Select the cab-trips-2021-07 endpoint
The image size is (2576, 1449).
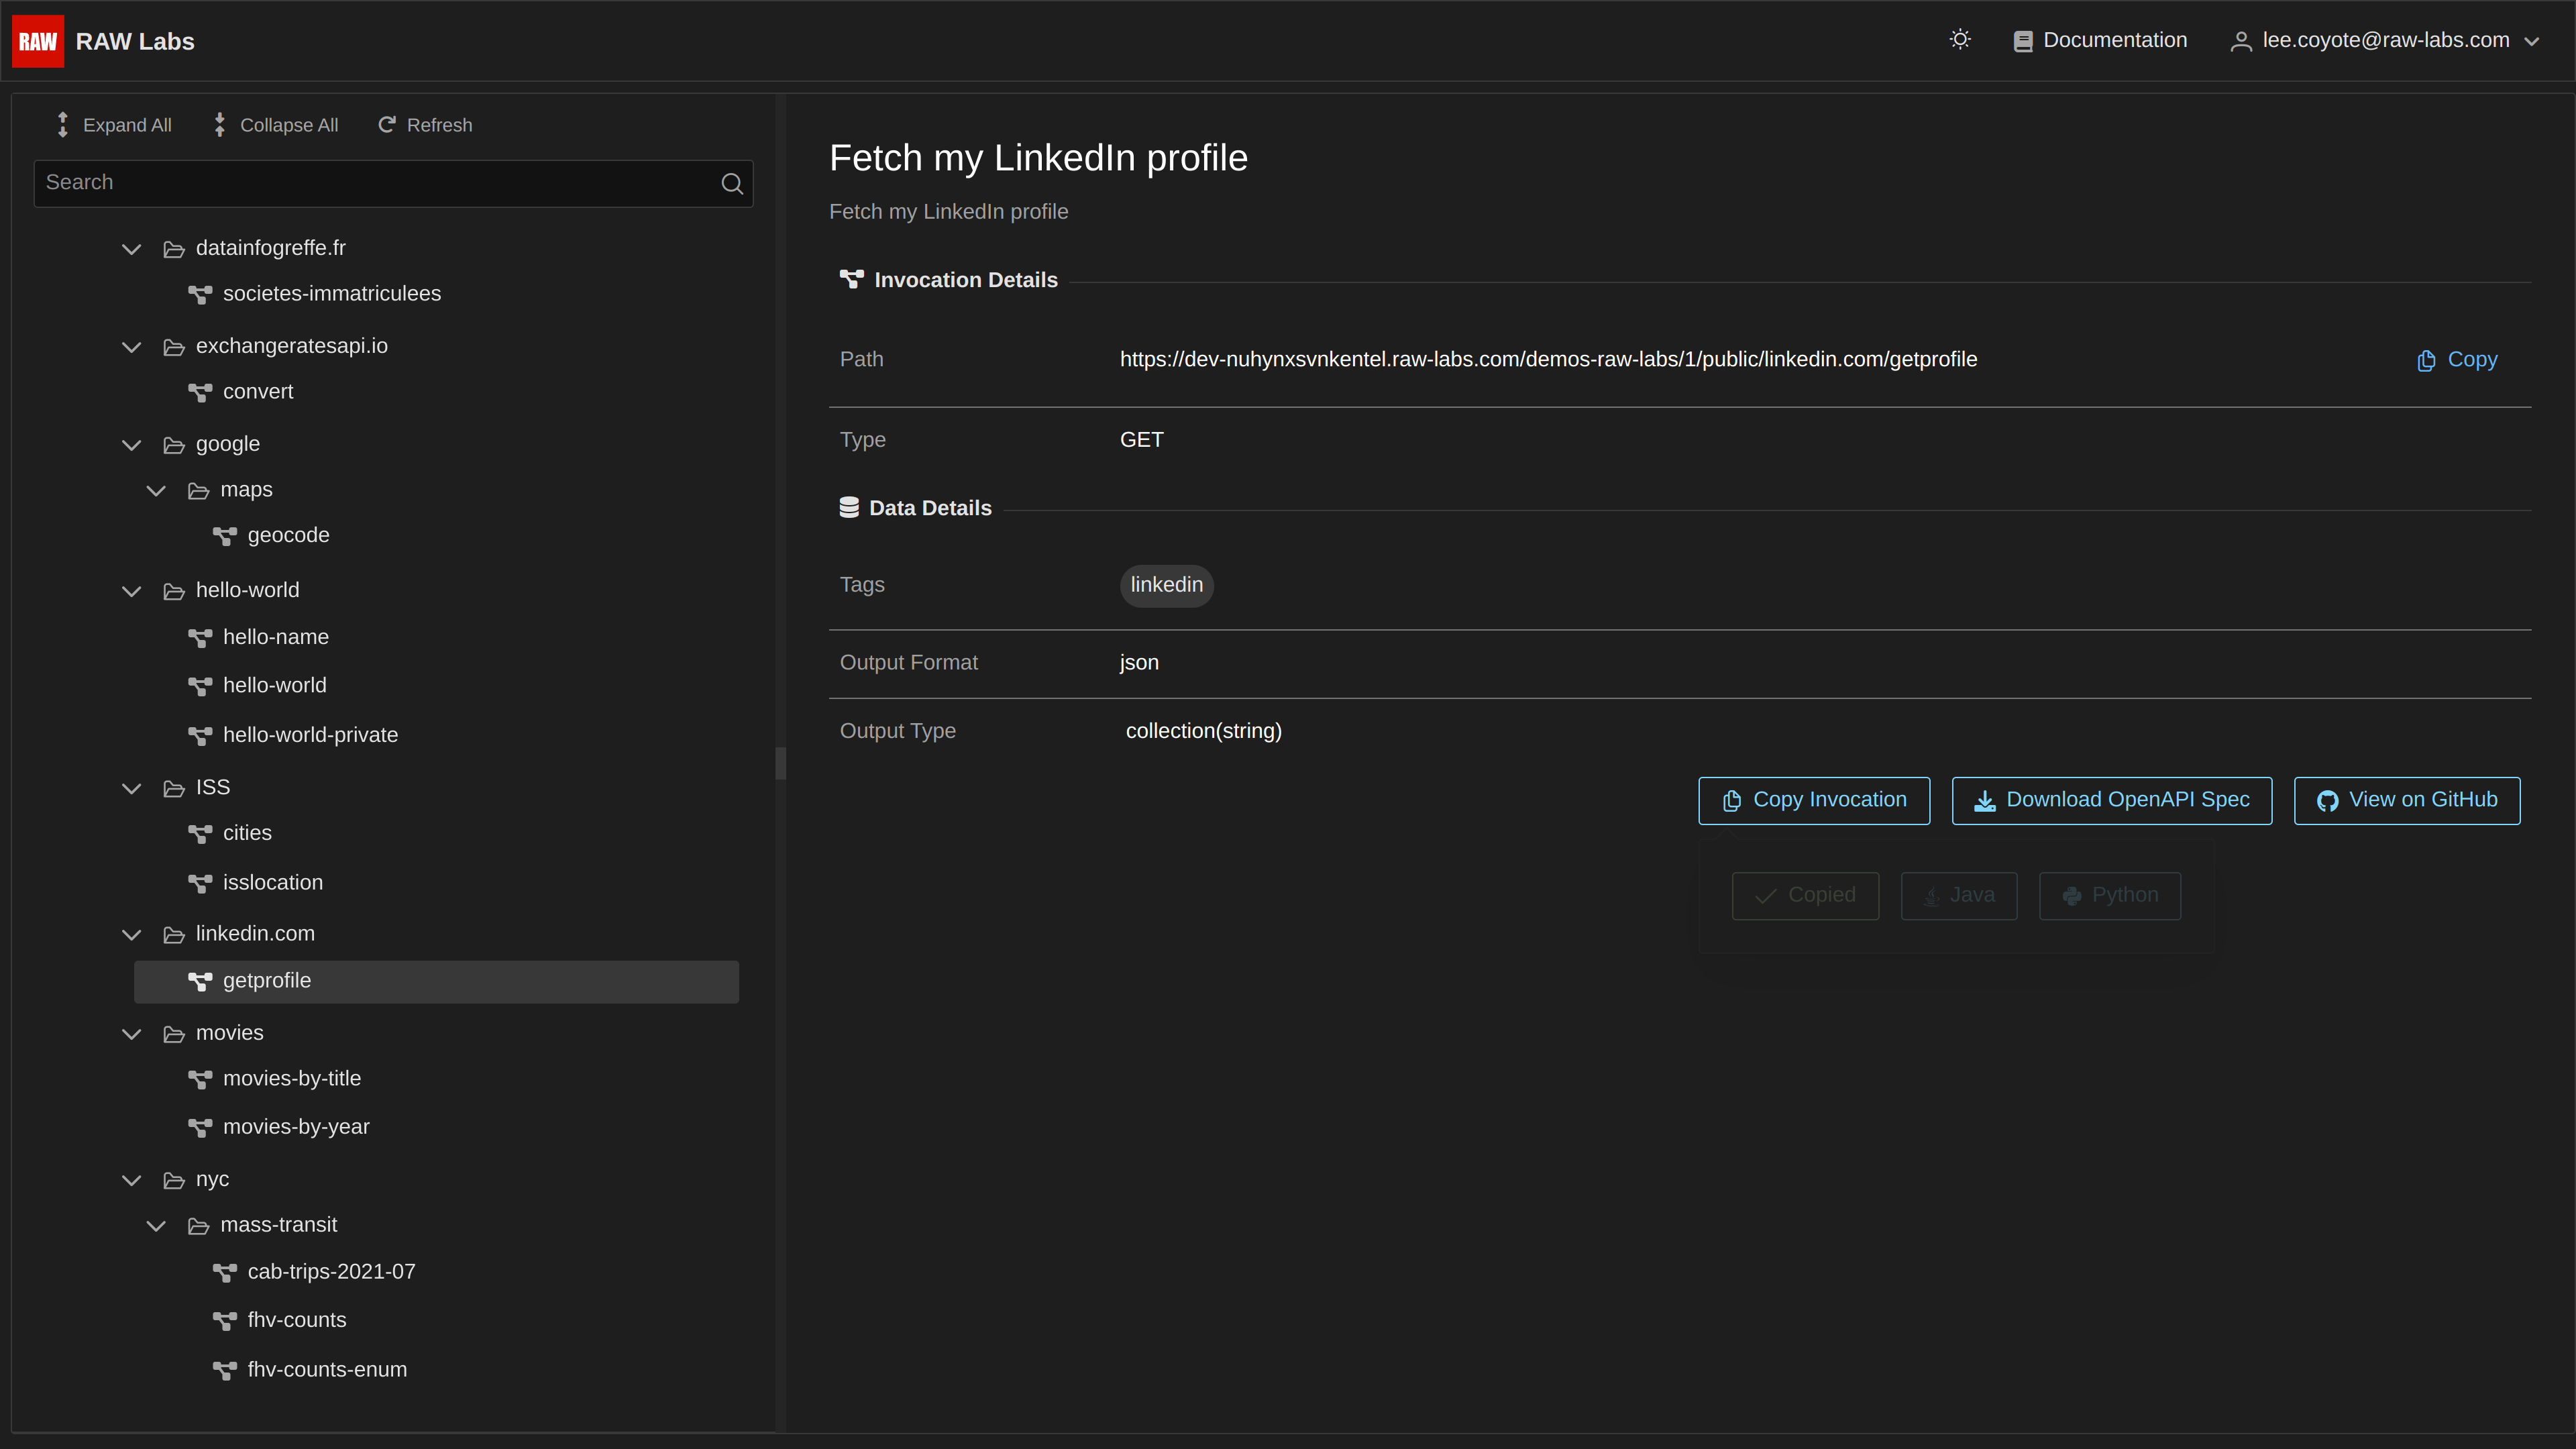click(331, 1272)
